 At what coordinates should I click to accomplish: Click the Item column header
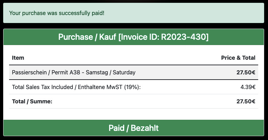pos(18,58)
